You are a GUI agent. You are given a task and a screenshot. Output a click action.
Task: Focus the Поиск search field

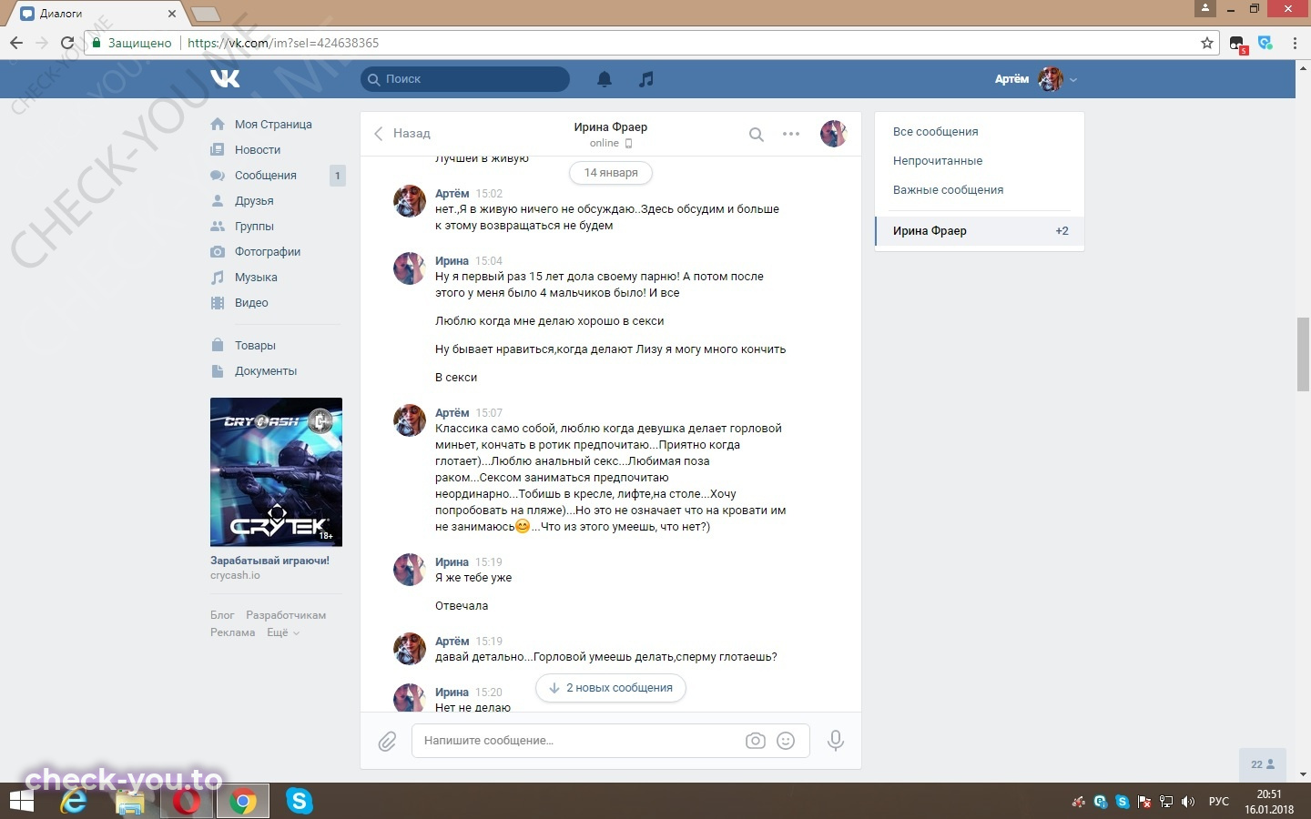465,79
